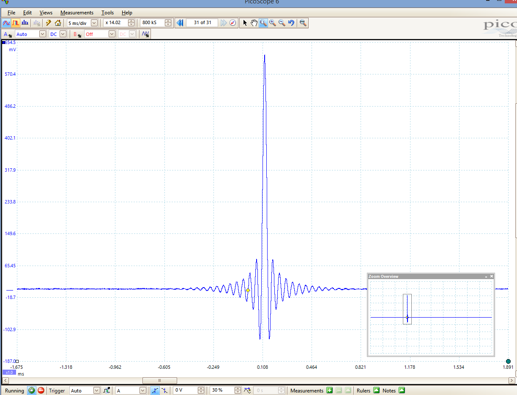The height and width of the screenshot is (395, 517).
Task: Open the Edit menu
Action: pos(27,13)
